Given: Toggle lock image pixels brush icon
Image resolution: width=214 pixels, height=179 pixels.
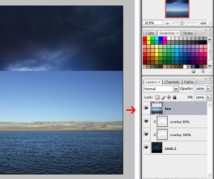Looking at the screenshot, I should tap(163, 97).
